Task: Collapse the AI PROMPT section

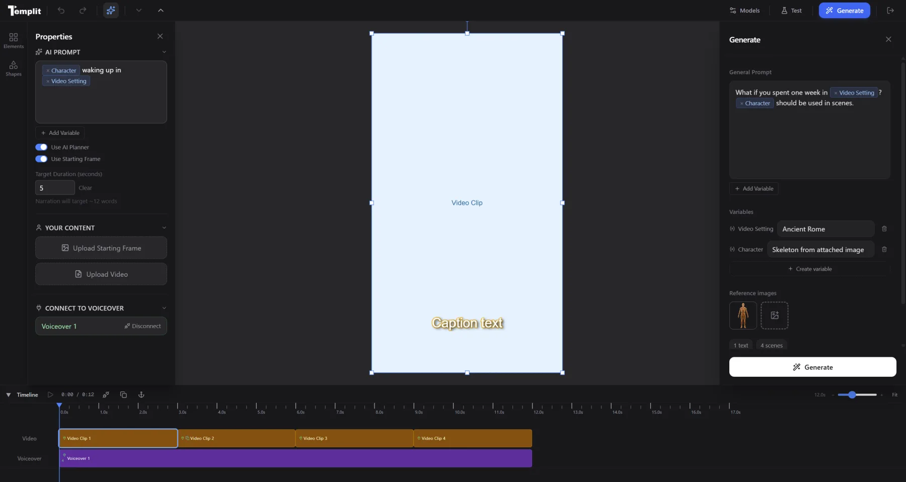Action: pyautogui.click(x=164, y=52)
